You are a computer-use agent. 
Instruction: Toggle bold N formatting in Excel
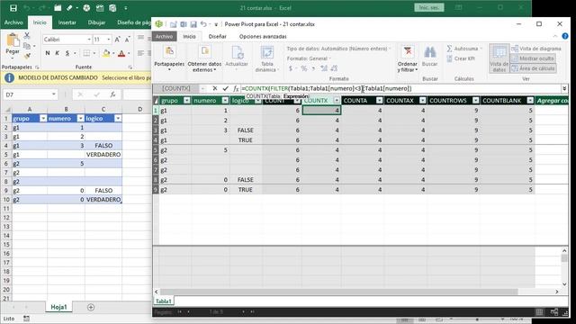pyautogui.click(x=48, y=53)
